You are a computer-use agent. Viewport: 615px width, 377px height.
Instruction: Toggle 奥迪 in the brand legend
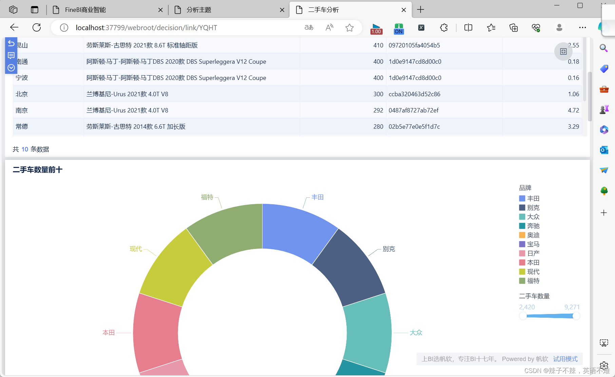click(529, 235)
